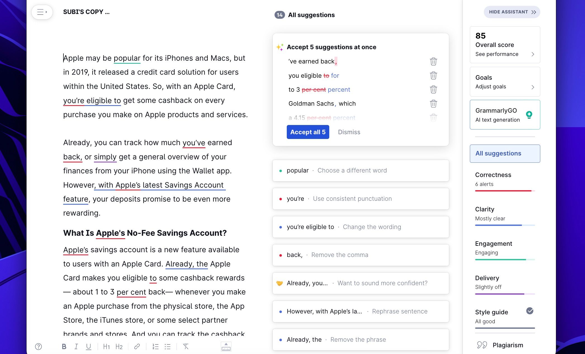
Task: Select the Heading 1 style icon
Action: point(106,346)
